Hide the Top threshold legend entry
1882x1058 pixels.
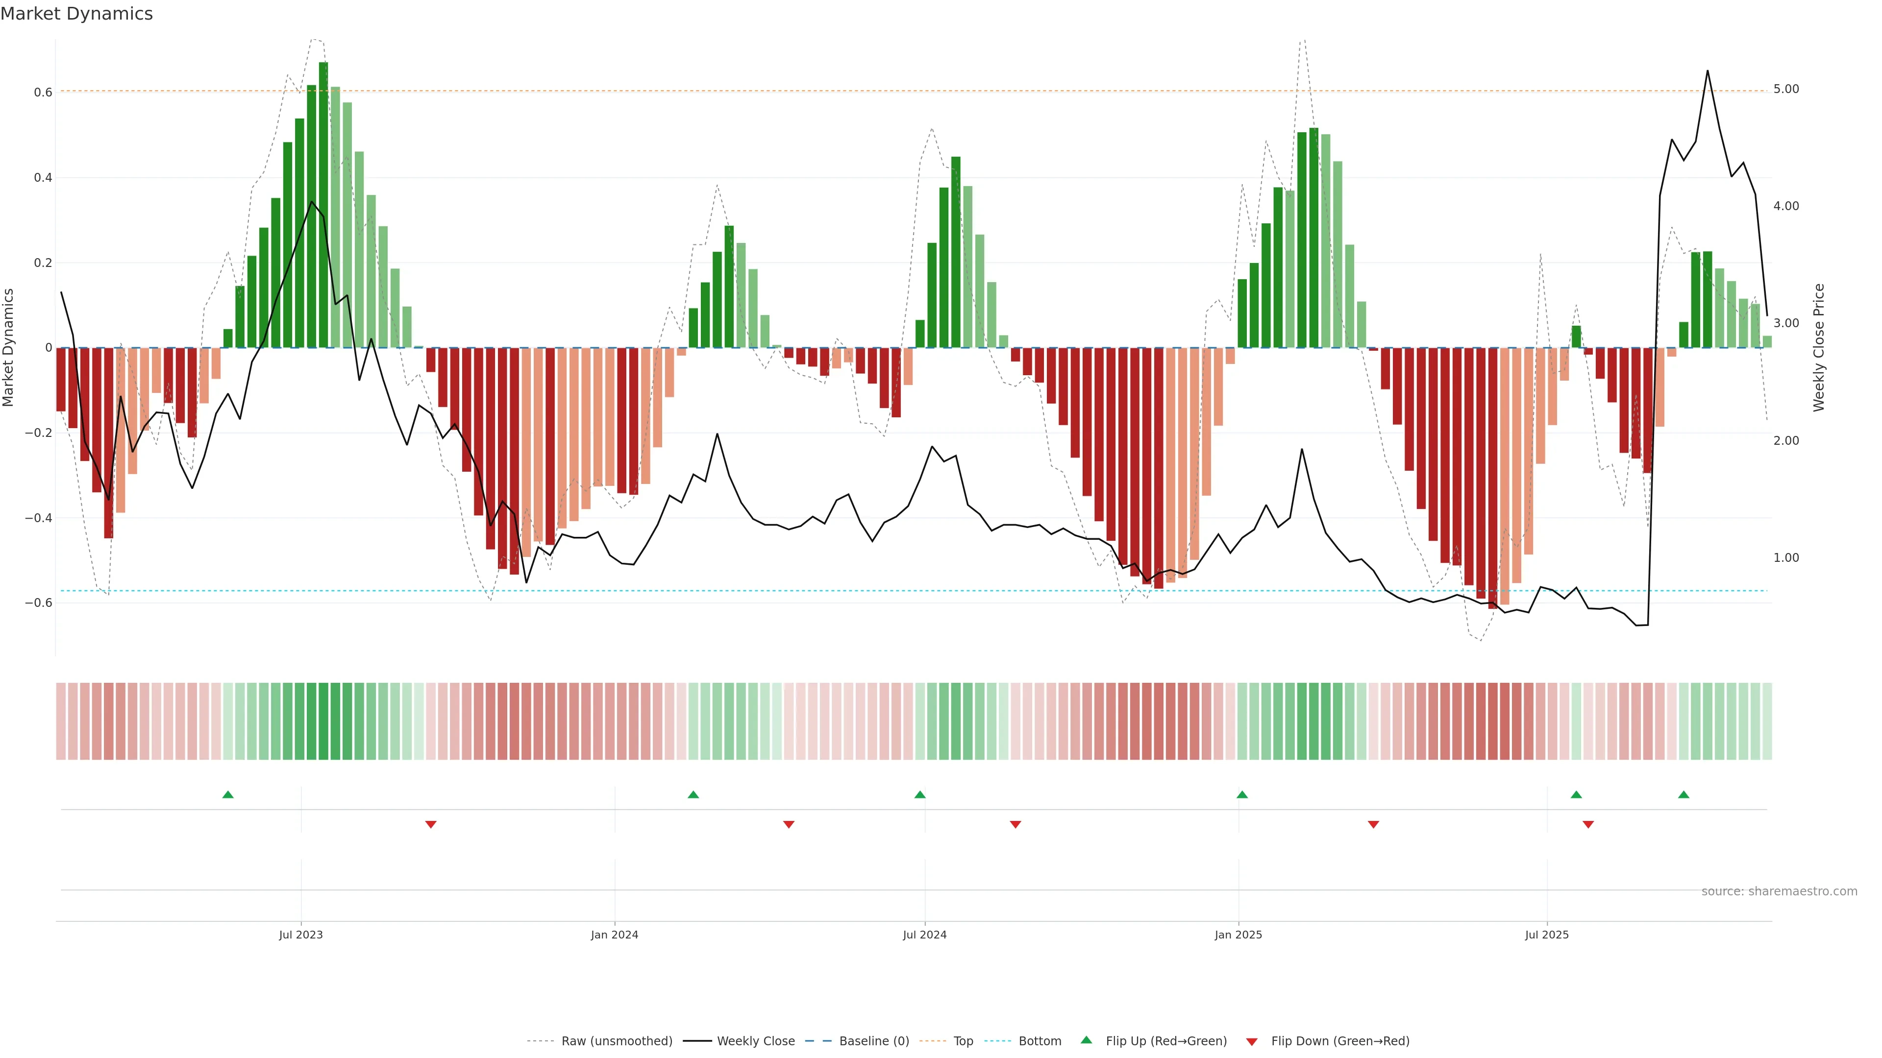click(963, 1041)
